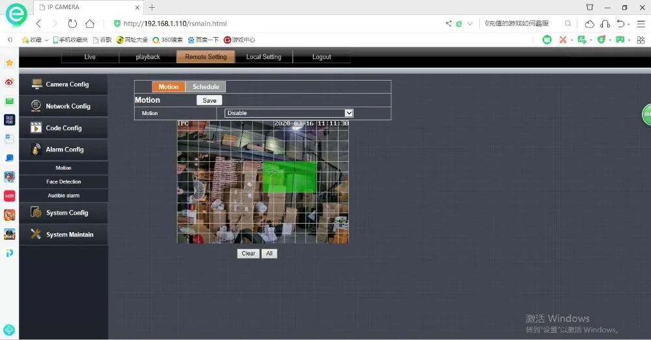The height and width of the screenshot is (340, 651).
Task: Open the cloud sync icon
Action: point(590,23)
